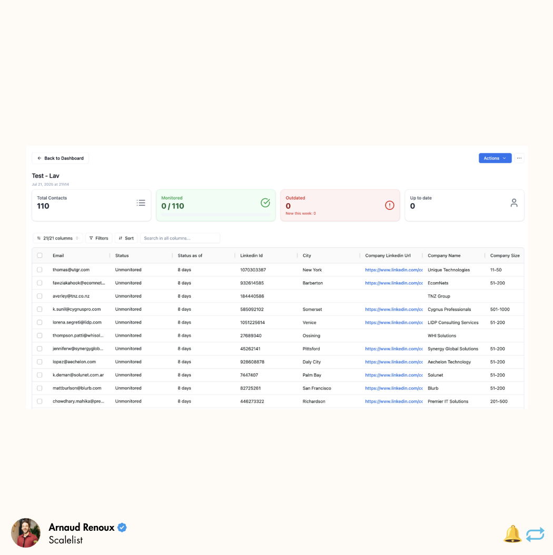The height and width of the screenshot is (555, 553).
Task: Open the Actions dropdown
Action: 495,158
